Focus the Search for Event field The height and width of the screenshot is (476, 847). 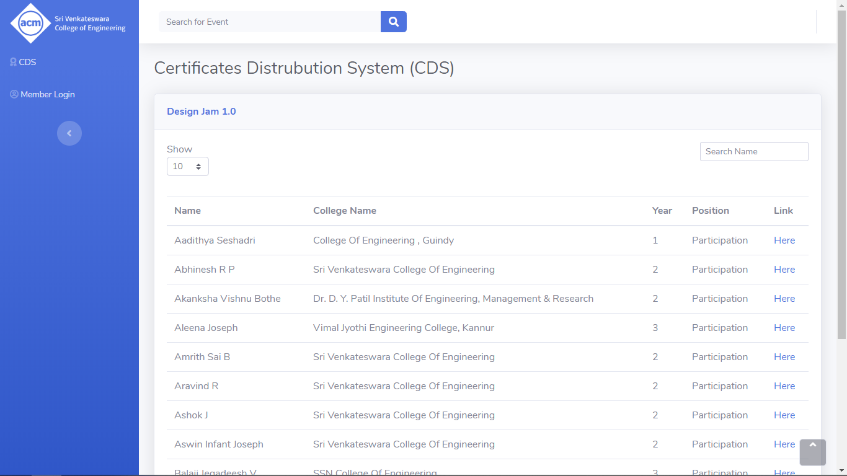click(270, 22)
